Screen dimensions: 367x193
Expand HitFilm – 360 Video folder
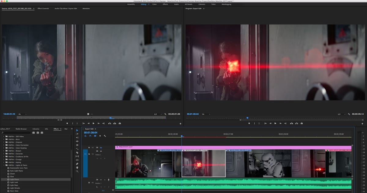click(4, 136)
